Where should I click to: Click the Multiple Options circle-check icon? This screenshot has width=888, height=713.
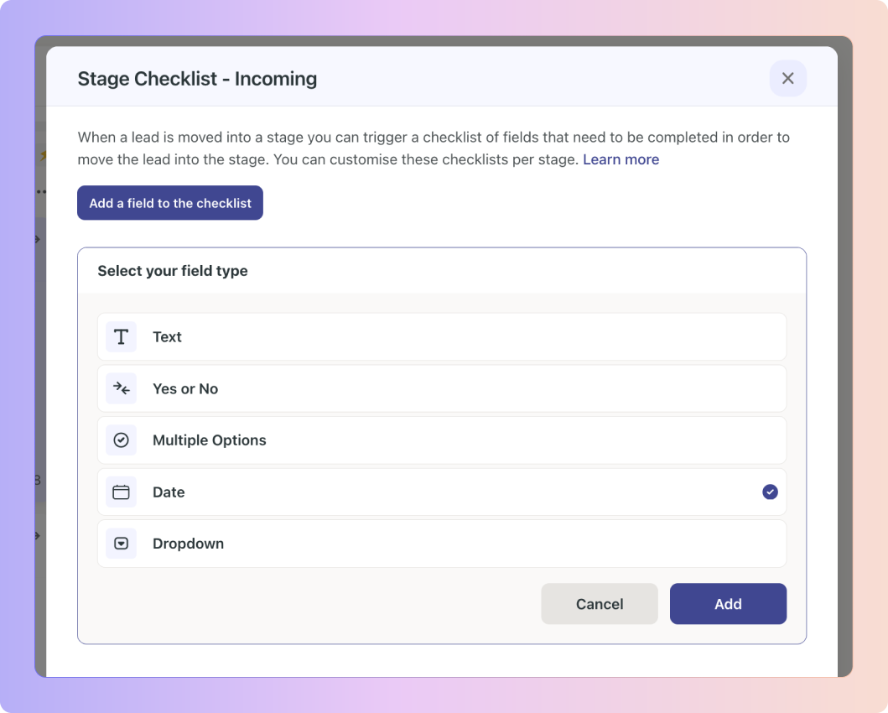point(122,440)
